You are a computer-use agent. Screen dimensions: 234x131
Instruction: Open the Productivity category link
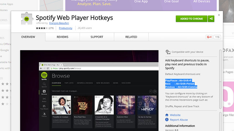tap(66, 28)
